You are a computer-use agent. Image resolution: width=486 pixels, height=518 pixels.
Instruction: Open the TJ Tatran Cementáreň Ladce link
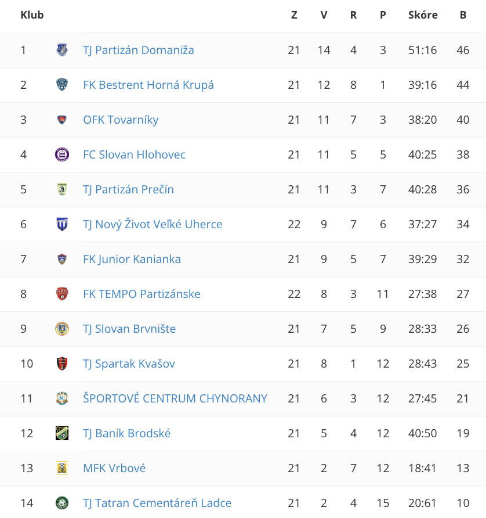157,503
